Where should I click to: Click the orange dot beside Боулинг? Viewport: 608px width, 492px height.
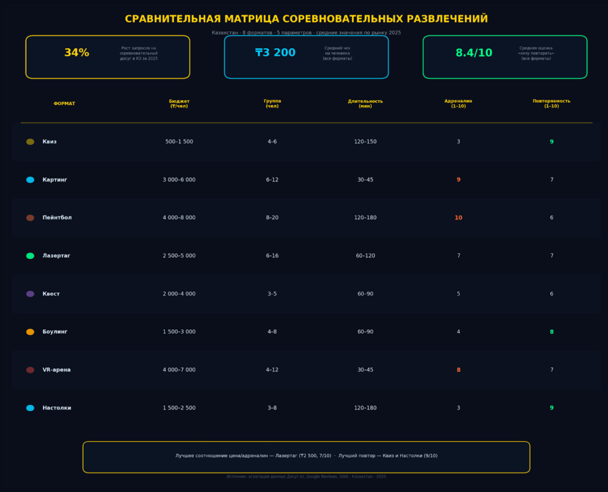coord(30,332)
